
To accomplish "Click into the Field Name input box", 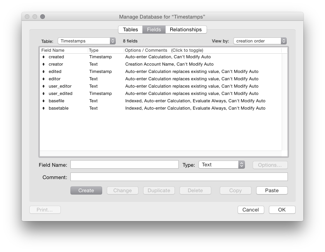I will (124, 165).
